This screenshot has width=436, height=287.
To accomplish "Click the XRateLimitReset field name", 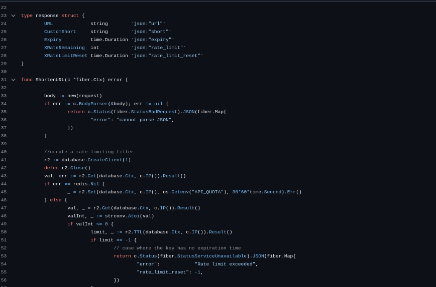I will point(65,56).
